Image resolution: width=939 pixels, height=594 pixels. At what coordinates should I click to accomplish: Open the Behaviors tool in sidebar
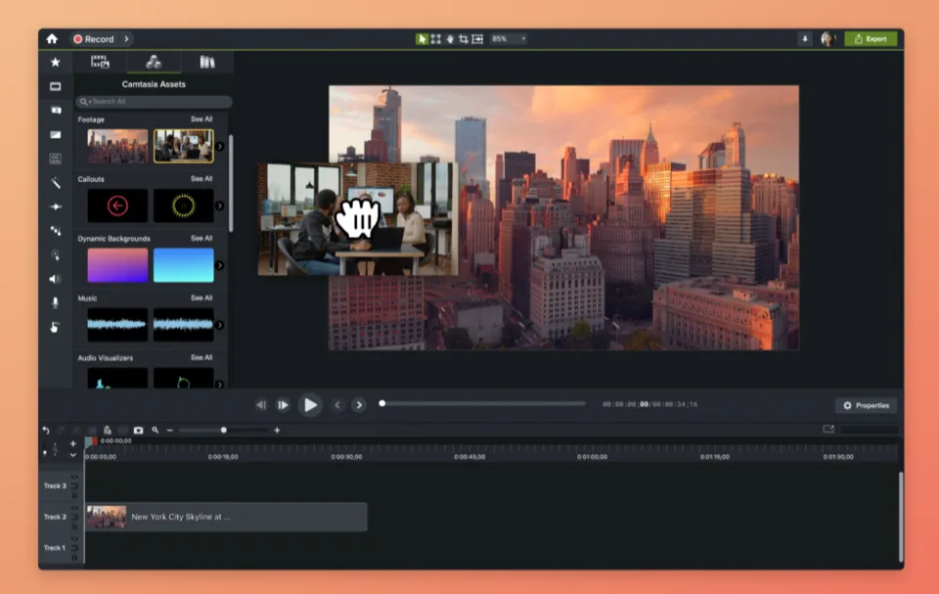(x=55, y=231)
